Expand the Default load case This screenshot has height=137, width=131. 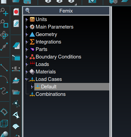(x=32, y=87)
